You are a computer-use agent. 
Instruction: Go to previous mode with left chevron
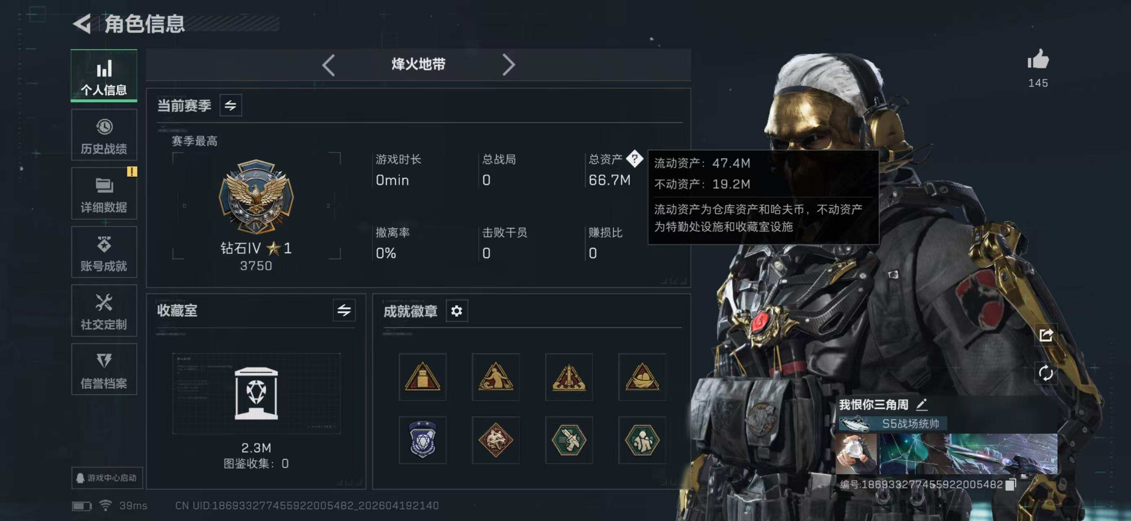328,65
